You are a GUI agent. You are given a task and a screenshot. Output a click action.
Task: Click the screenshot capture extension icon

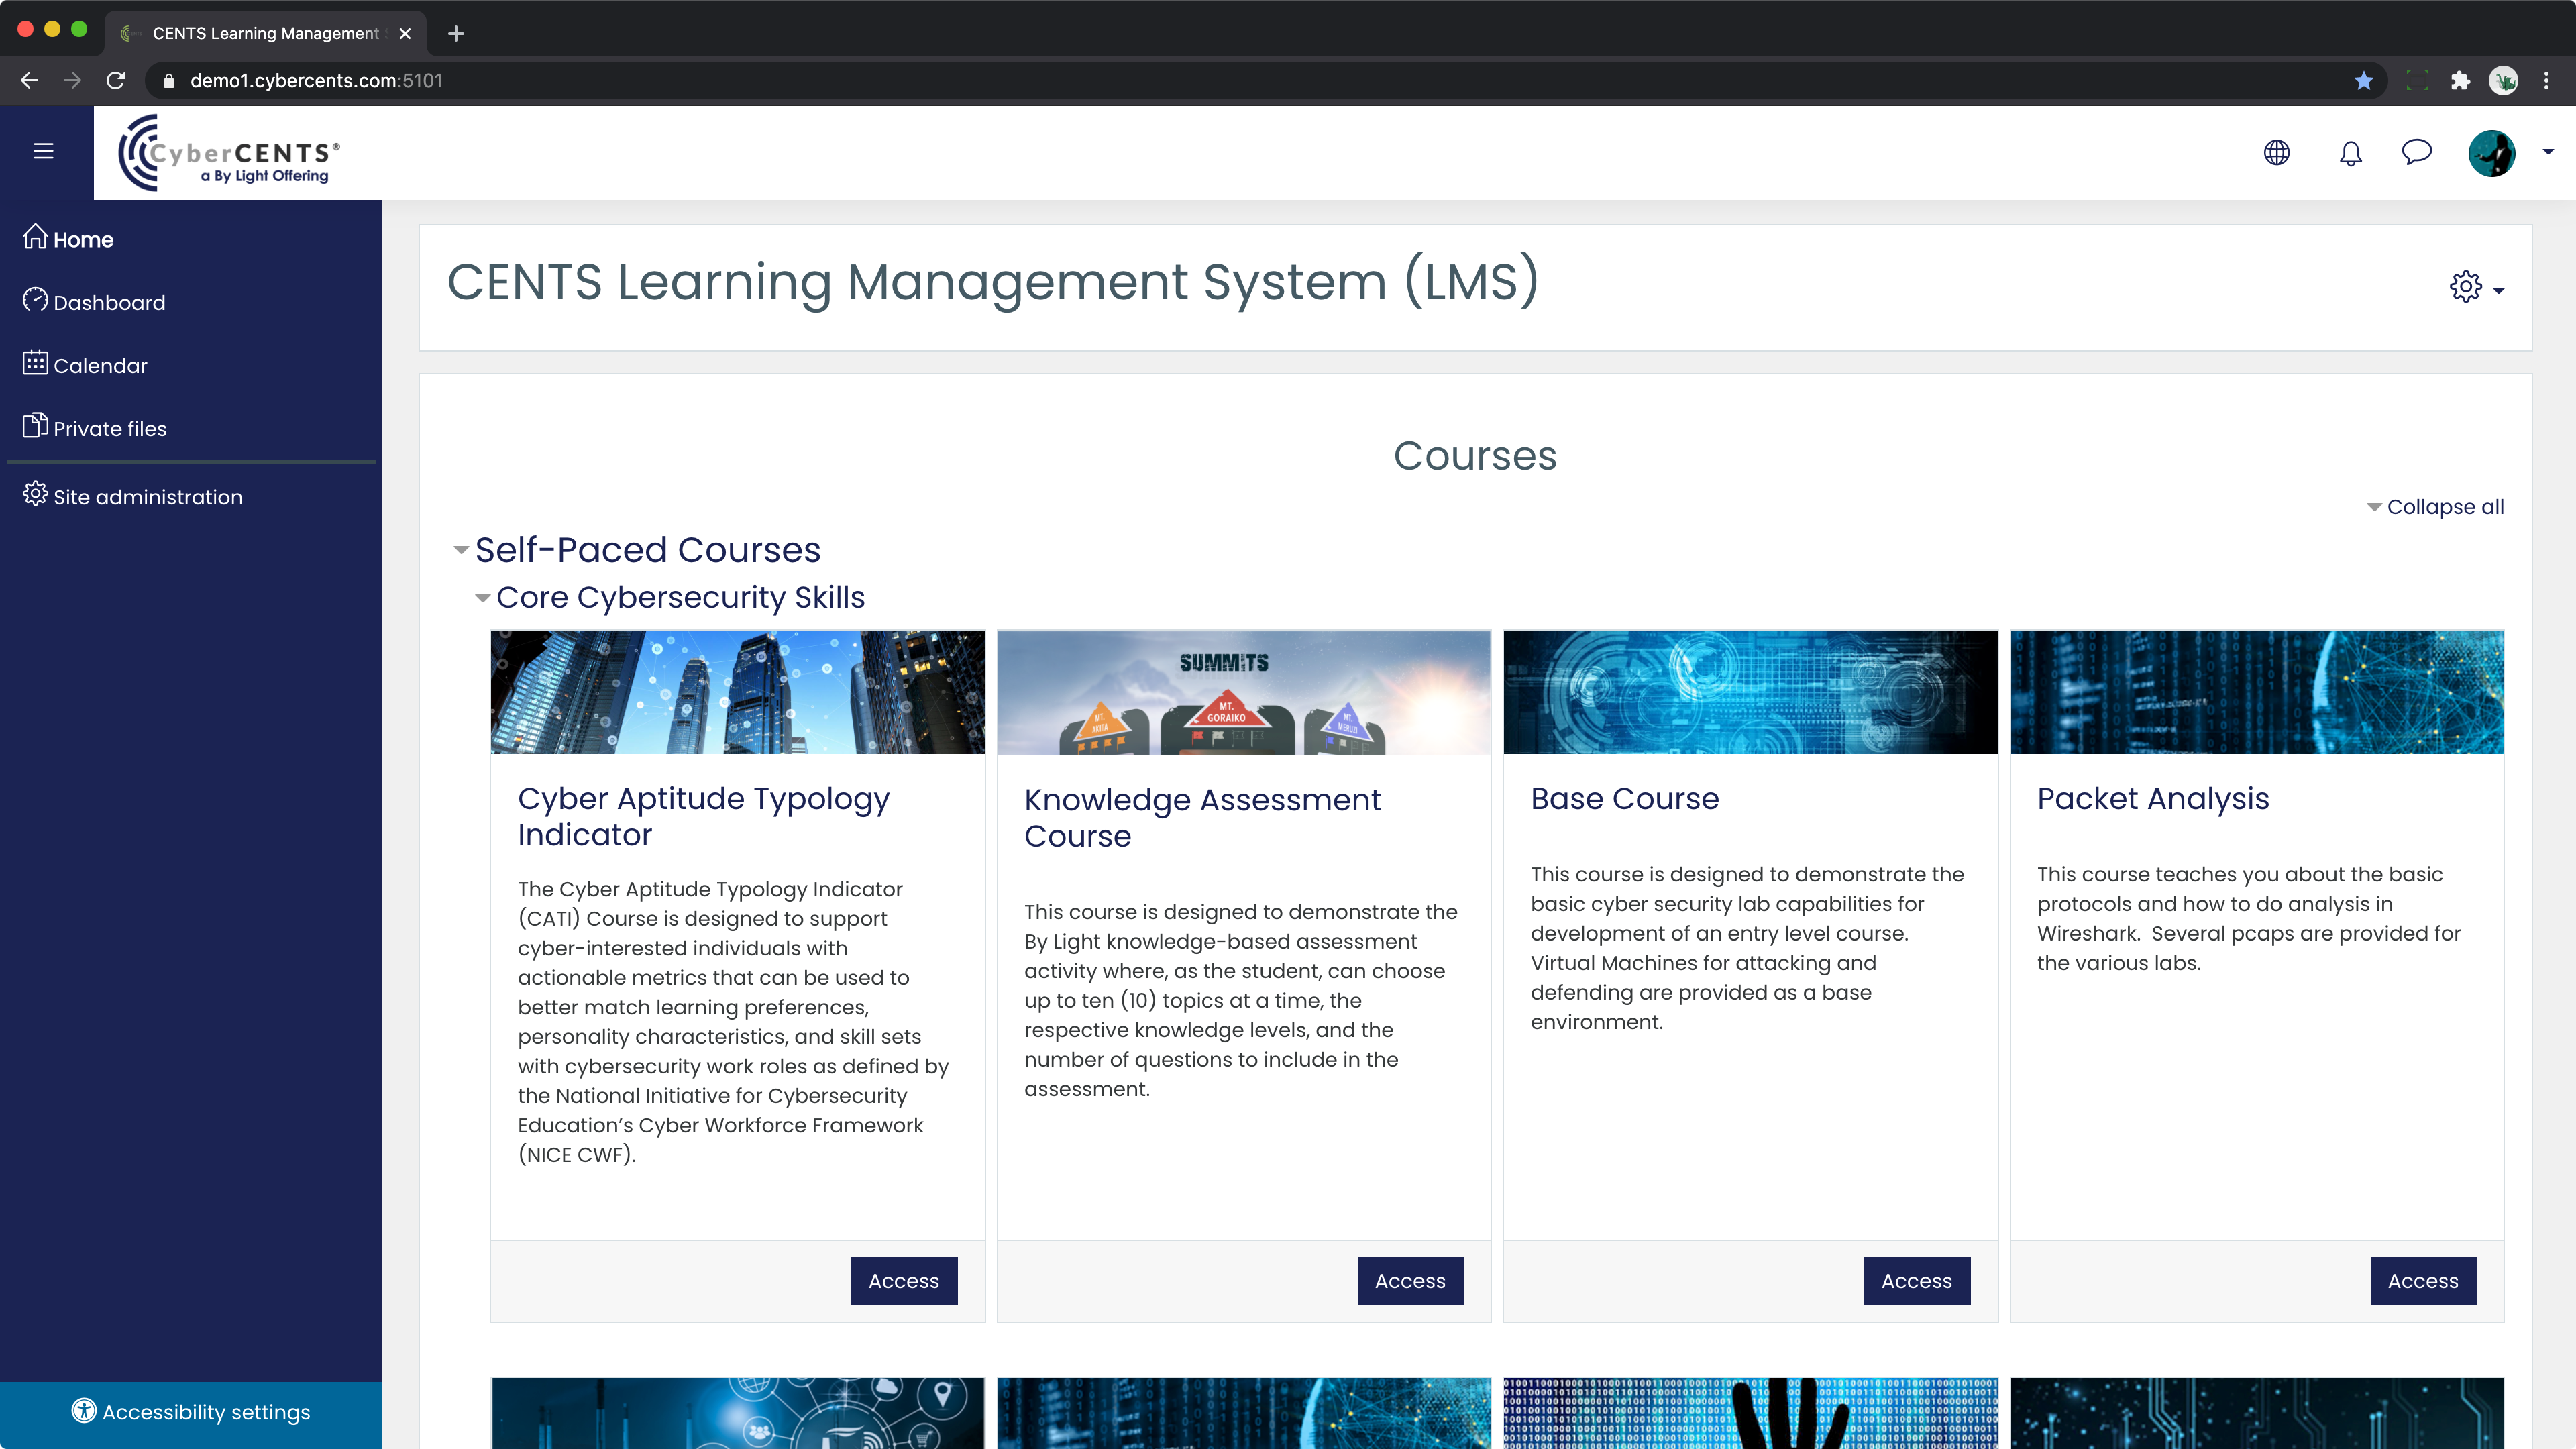tap(2417, 81)
